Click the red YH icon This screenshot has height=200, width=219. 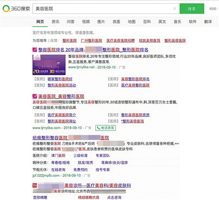(35, 186)
